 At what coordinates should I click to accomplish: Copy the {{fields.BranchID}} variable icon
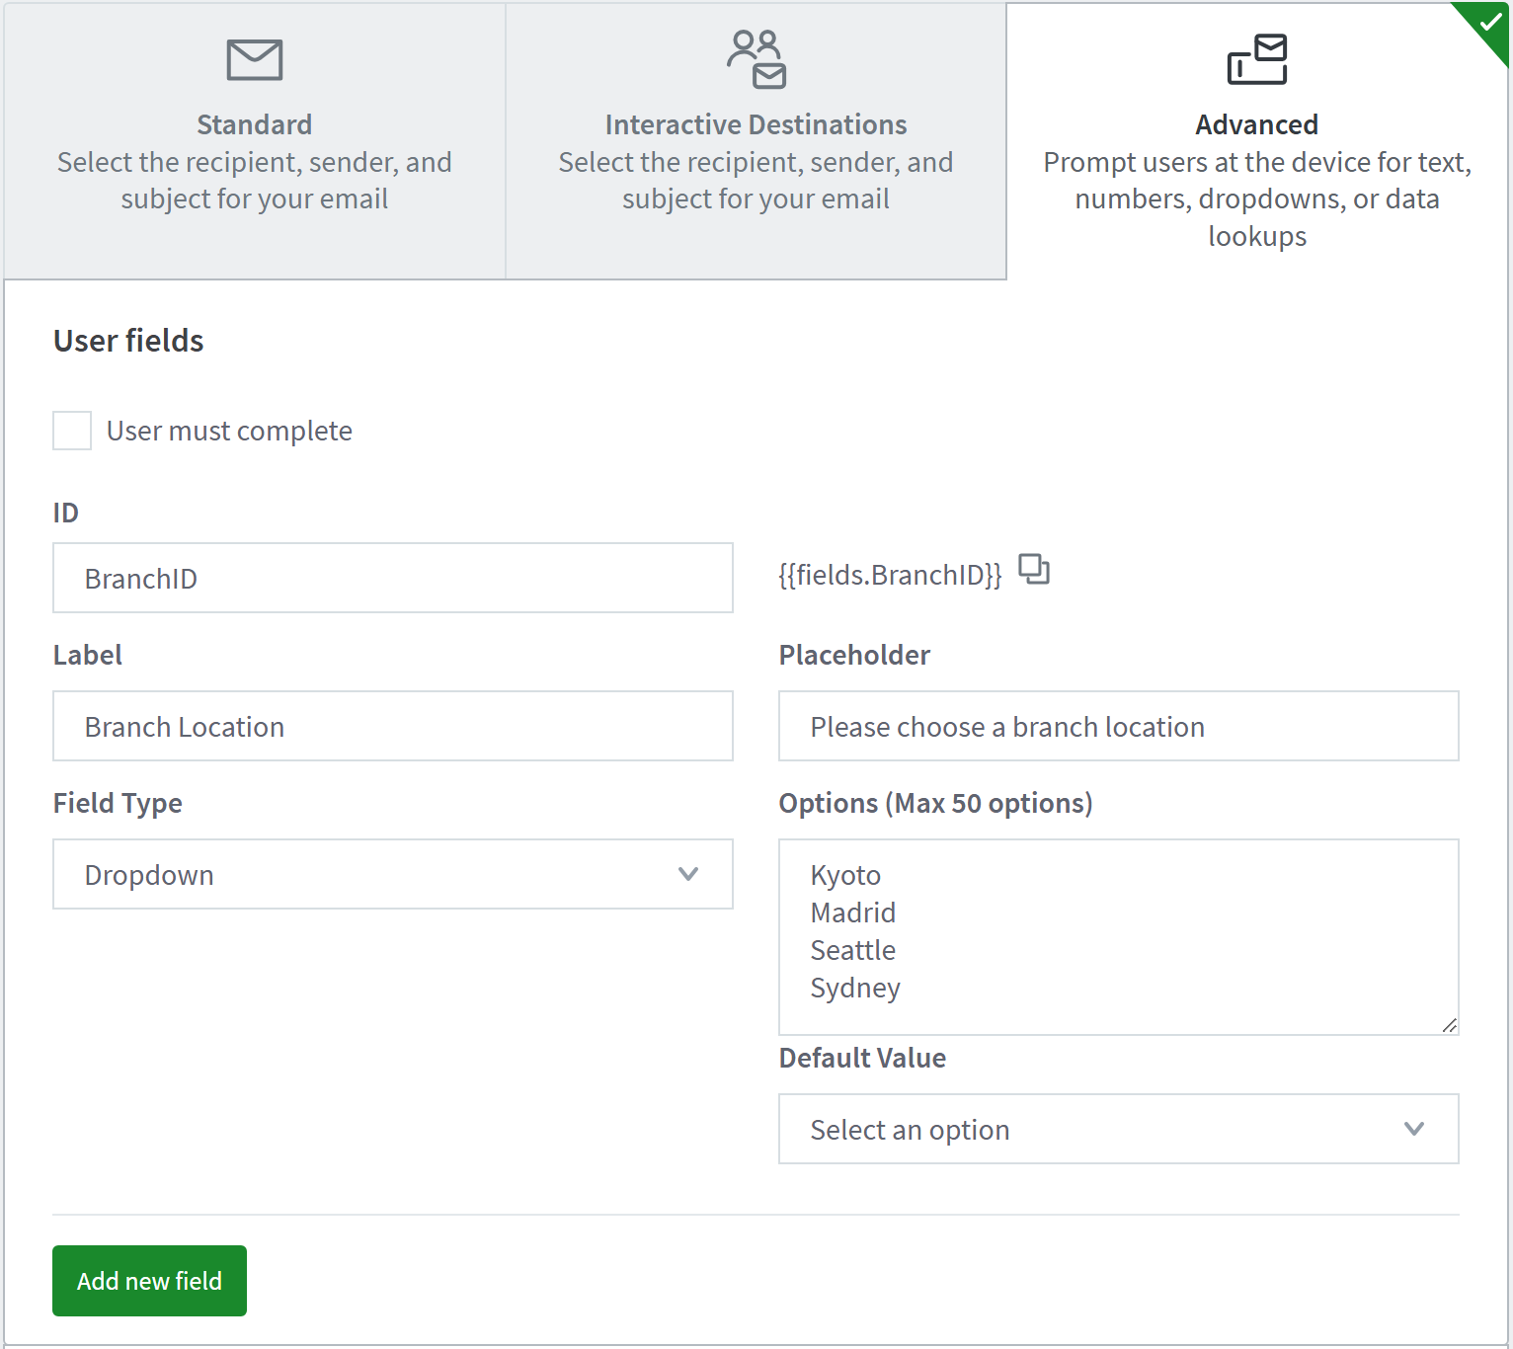point(1034,570)
